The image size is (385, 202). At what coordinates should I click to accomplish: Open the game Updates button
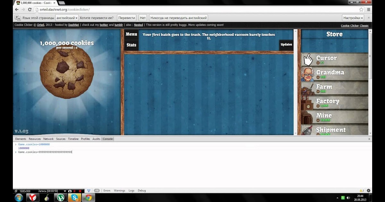tap(287, 45)
